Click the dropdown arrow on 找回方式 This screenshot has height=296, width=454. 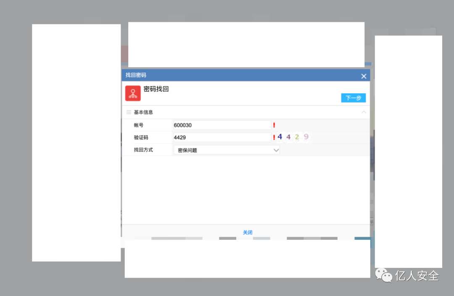point(276,149)
